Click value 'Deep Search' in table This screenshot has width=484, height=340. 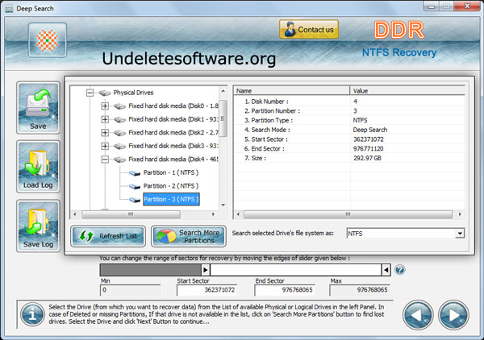point(370,130)
